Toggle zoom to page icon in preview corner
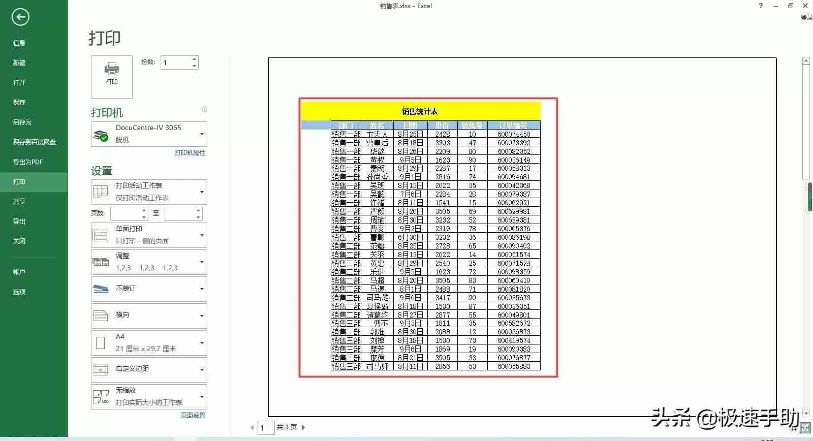This screenshot has height=441, width=813. [x=805, y=428]
